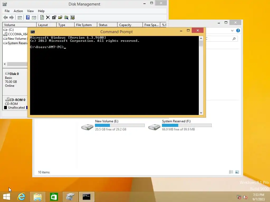The image size is (270, 202).
Task: Click the network status tray icon
Action: 239,197
